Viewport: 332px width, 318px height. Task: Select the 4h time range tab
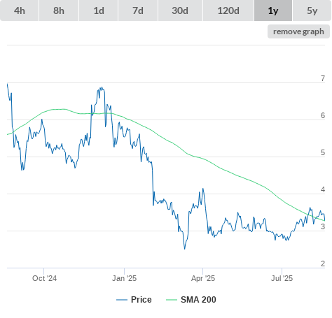[20, 10]
